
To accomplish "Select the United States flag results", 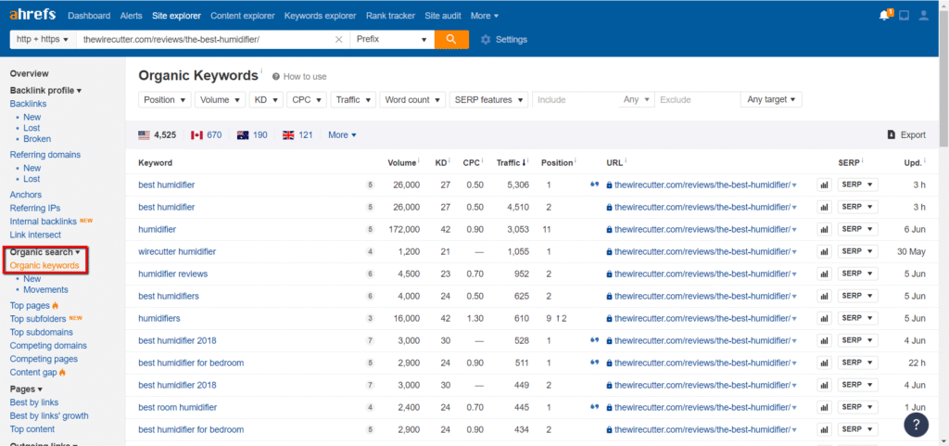I will [158, 135].
